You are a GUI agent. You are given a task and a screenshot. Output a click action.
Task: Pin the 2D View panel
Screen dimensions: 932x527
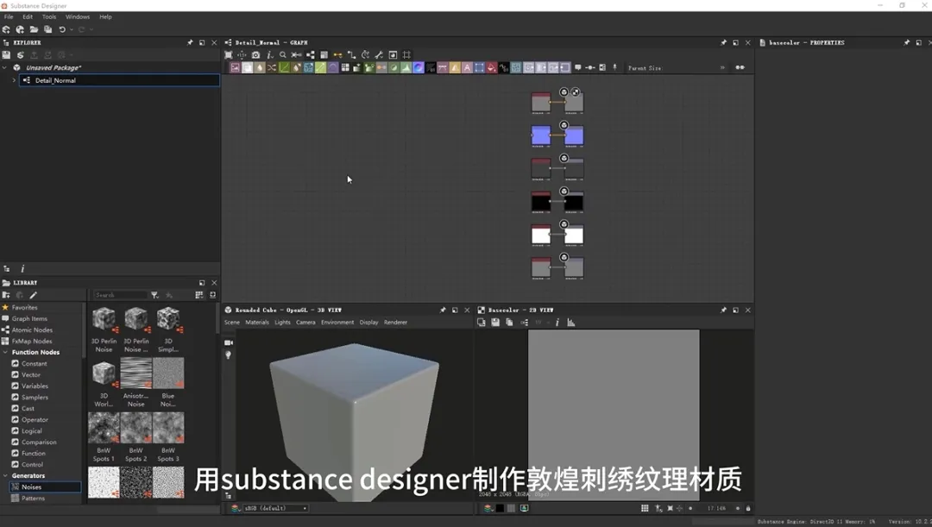click(x=723, y=311)
